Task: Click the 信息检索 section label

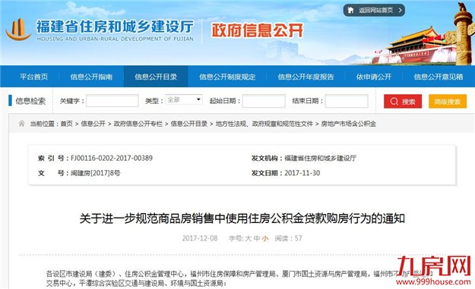Action: click(30, 101)
